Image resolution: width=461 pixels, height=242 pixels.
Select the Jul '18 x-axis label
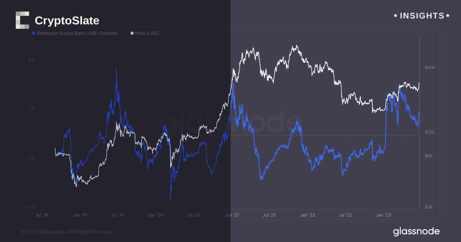pos(41,215)
